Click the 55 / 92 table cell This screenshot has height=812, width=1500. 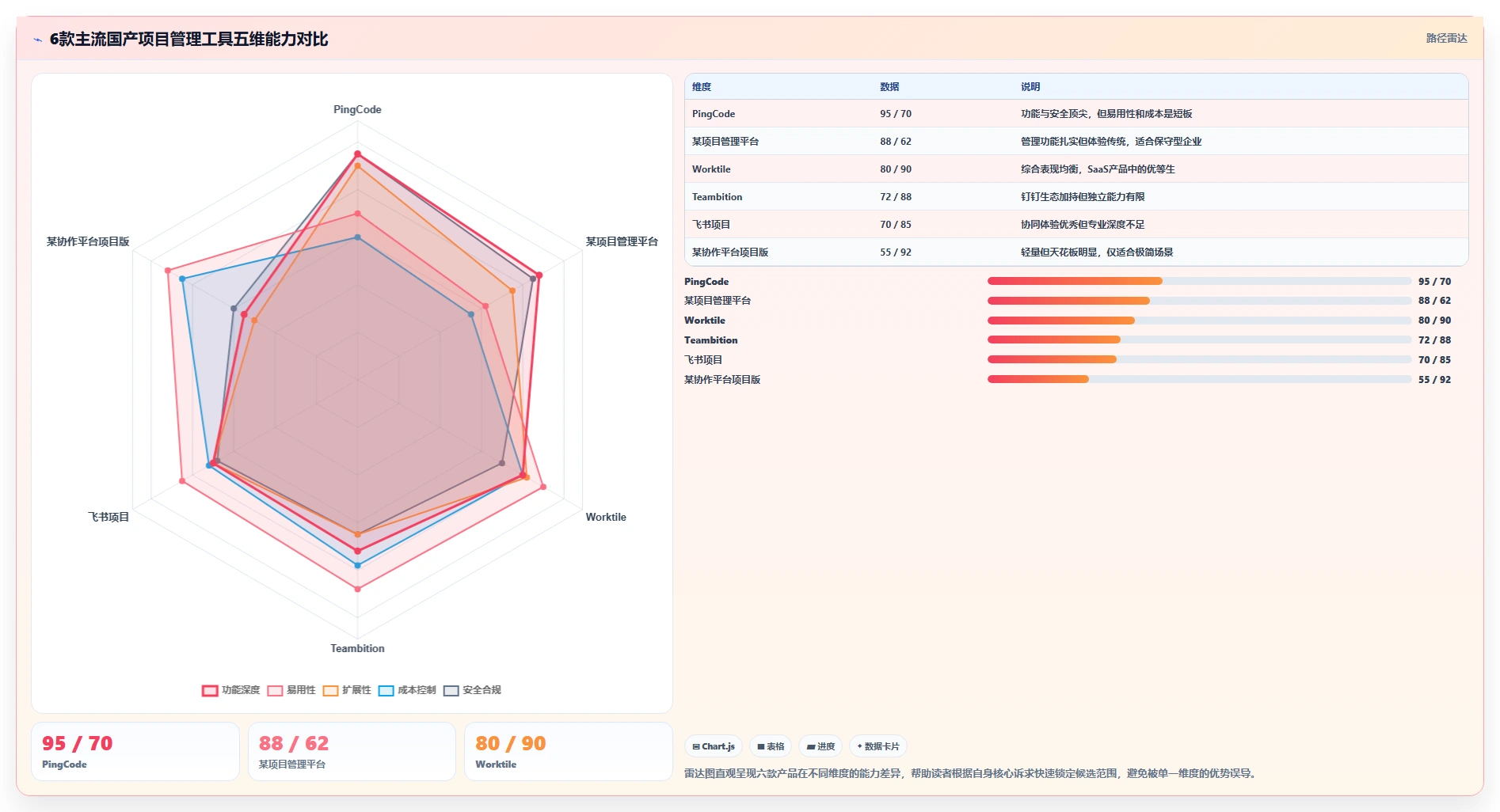click(896, 252)
